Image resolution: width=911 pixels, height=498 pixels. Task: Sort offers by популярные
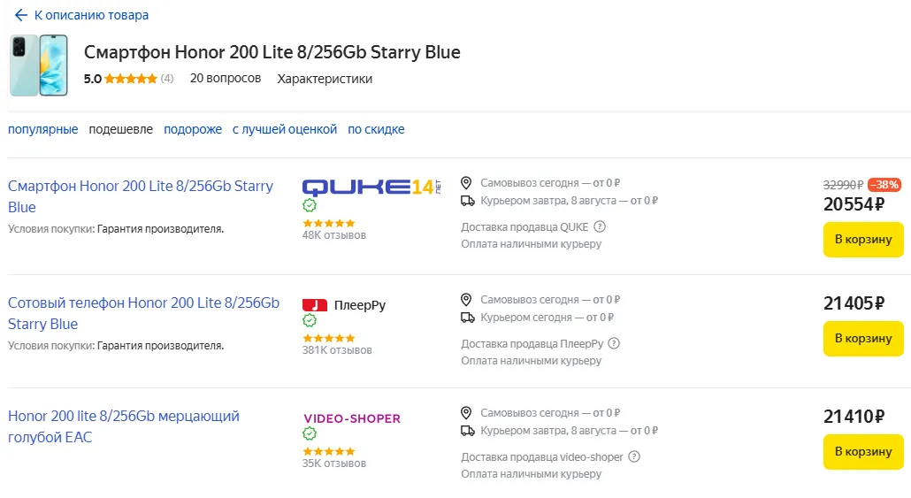tap(42, 129)
